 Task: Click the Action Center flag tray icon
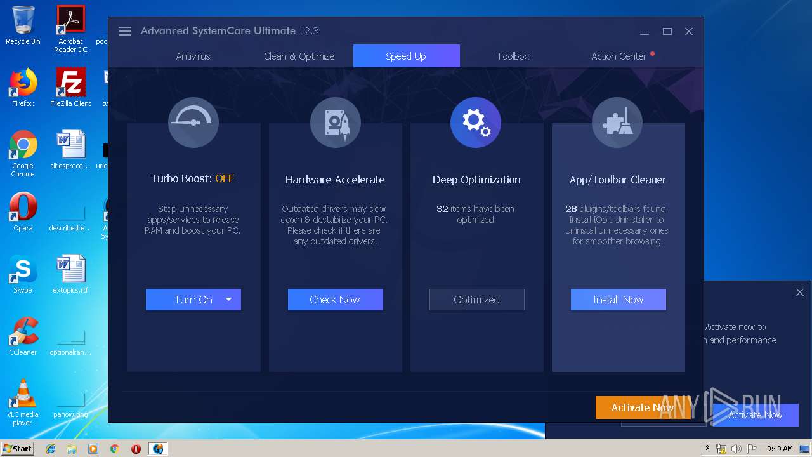[750, 449]
